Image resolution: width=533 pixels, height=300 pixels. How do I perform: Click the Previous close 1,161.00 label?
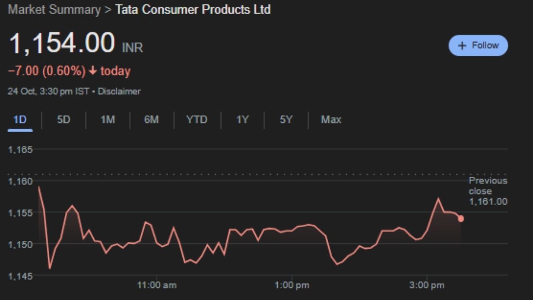tap(488, 191)
